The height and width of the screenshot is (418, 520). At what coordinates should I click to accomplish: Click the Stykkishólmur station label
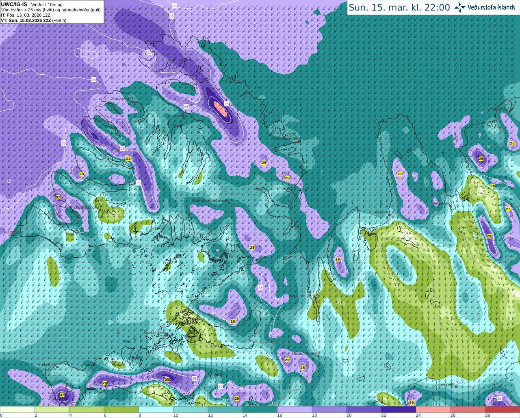pyautogui.click(x=156, y=332)
